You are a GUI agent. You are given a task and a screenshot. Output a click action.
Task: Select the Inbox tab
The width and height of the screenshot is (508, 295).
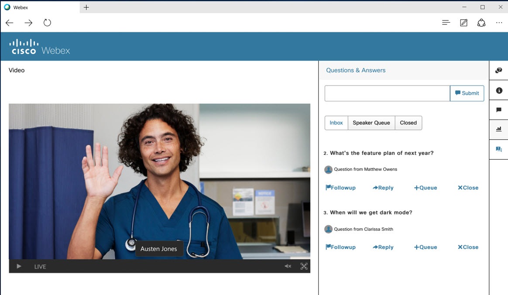[x=336, y=123]
